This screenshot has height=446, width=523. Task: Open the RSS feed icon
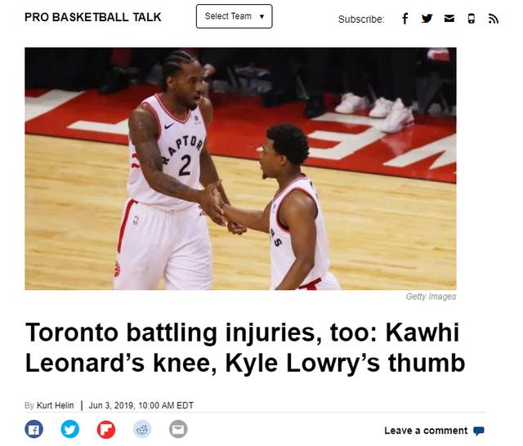coord(494,19)
